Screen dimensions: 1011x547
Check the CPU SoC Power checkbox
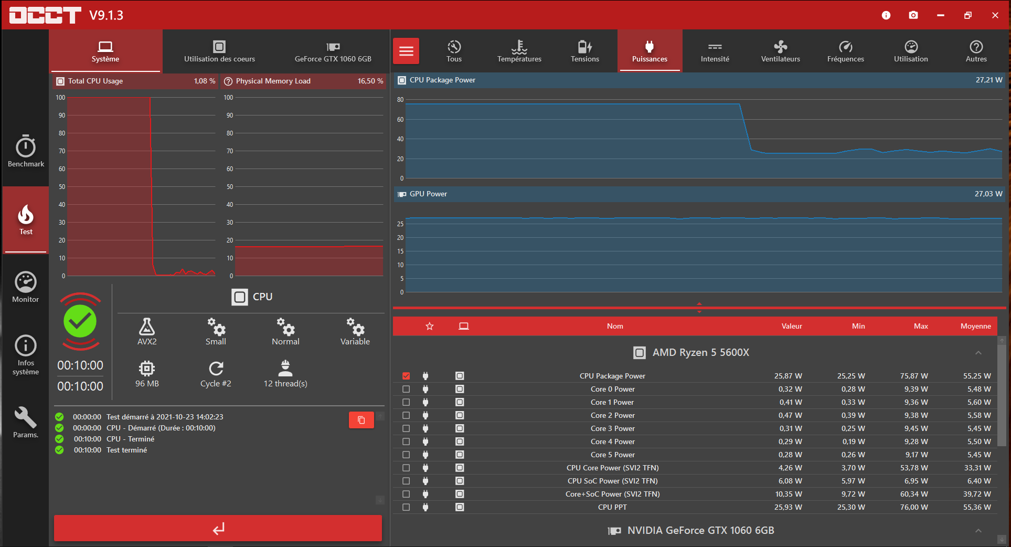[406, 481]
